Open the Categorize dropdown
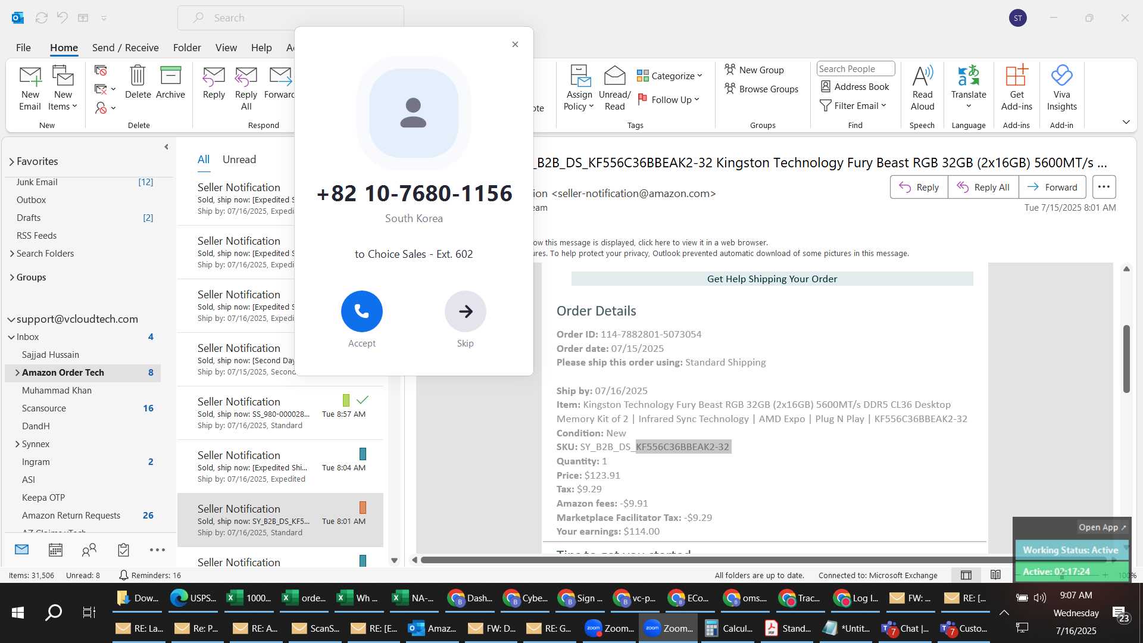 (670, 76)
